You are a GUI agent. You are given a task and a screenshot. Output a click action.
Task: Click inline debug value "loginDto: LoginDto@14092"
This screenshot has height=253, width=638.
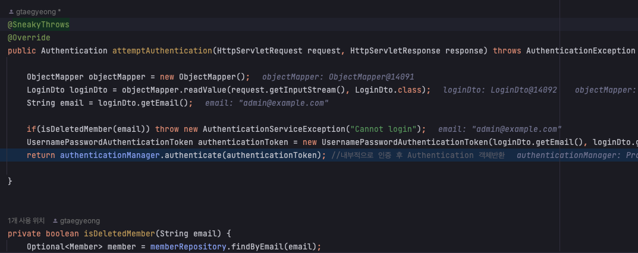[500, 90]
